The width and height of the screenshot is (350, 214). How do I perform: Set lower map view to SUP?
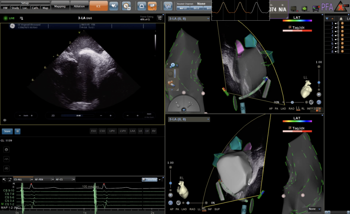point(217,209)
